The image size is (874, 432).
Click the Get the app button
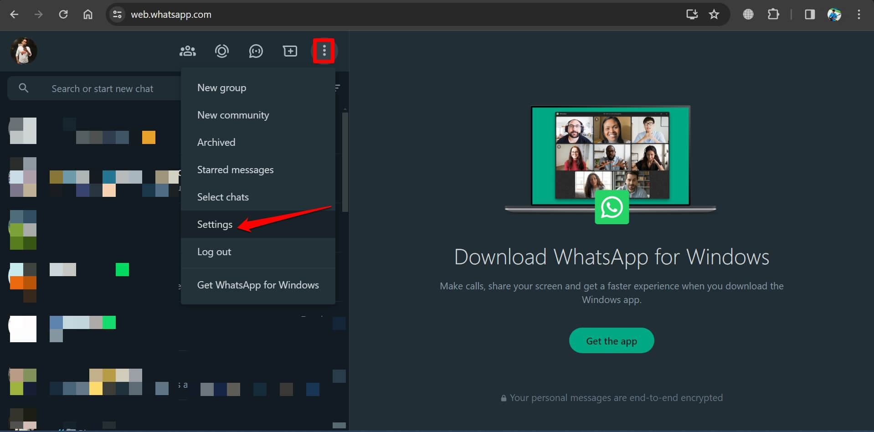612,340
